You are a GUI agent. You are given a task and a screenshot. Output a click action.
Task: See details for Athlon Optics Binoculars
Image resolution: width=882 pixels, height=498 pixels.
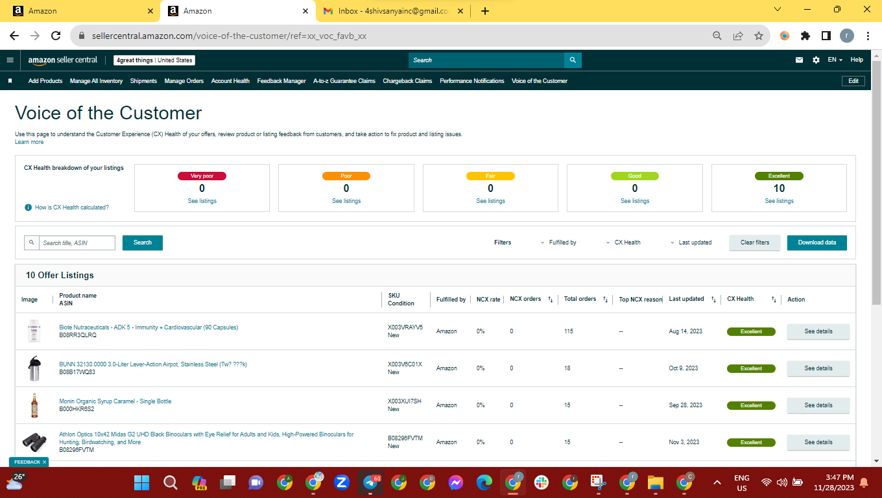click(x=818, y=442)
